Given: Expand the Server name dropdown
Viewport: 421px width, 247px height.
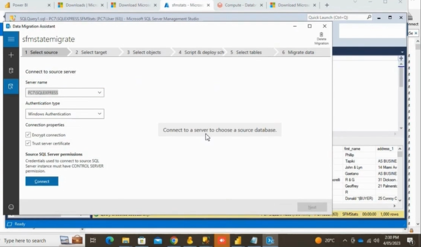Looking at the screenshot, I should point(100,92).
